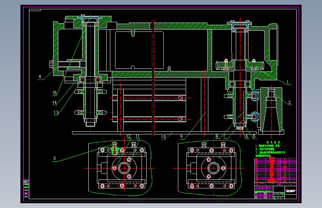Click part number label 12

coord(129,136)
